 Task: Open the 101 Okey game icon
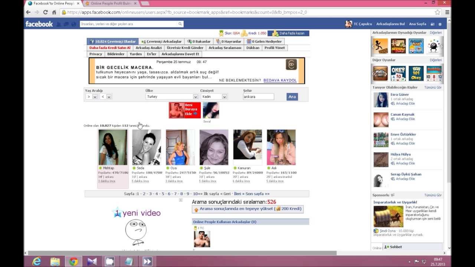pyautogui.click(x=416, y=73)
